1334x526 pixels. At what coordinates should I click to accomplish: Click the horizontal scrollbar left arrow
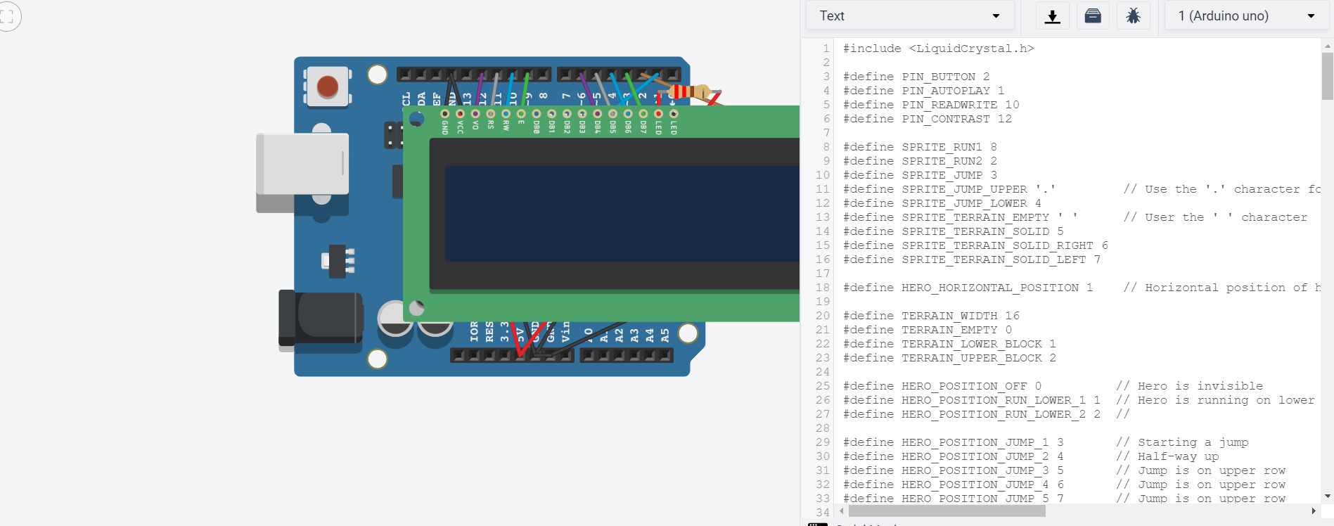842,511
